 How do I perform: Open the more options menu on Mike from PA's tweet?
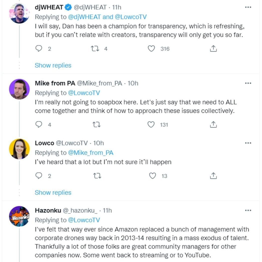248,83
